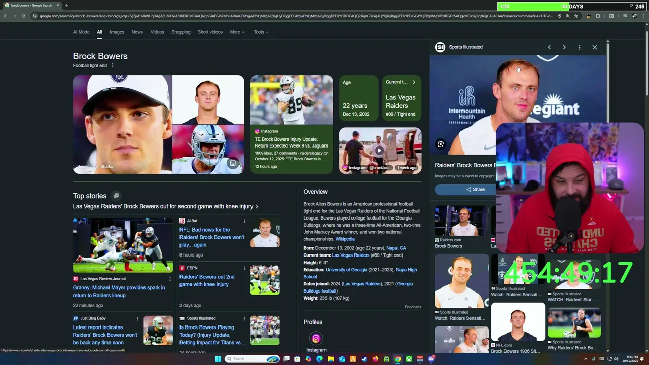Reload the page with browser refresh button
This screenshot has height=365, width=649.
(x=23, y=16)
